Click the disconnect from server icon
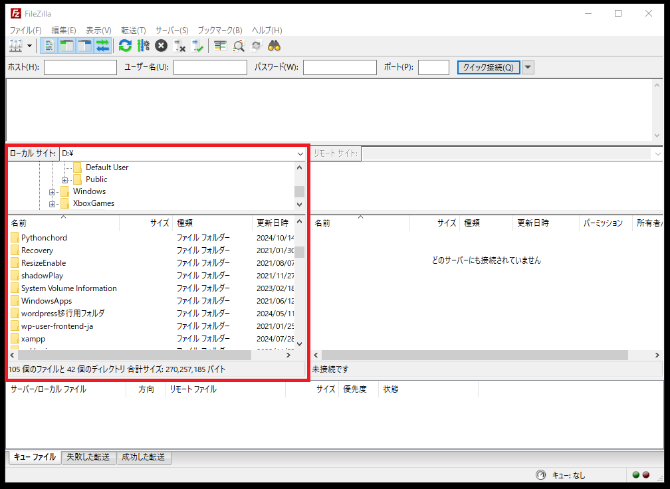Viewport: 670px width, 489px height. click(179, 46)
